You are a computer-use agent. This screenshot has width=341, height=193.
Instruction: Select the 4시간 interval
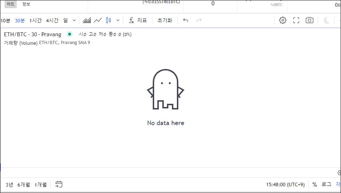(x=52, y=20)
